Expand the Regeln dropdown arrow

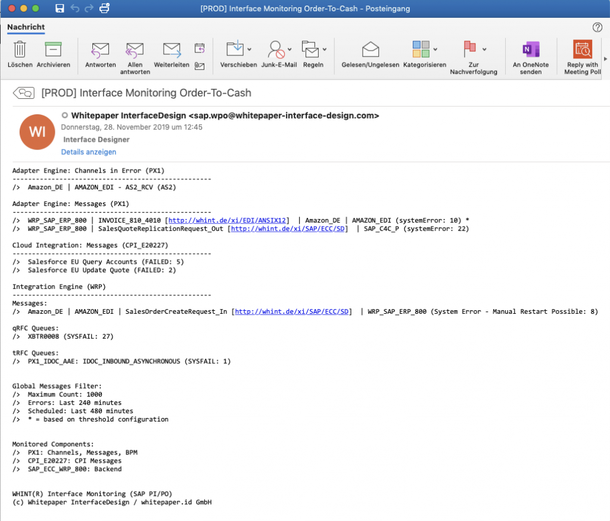pyautogui.click(x=325, y=49)
